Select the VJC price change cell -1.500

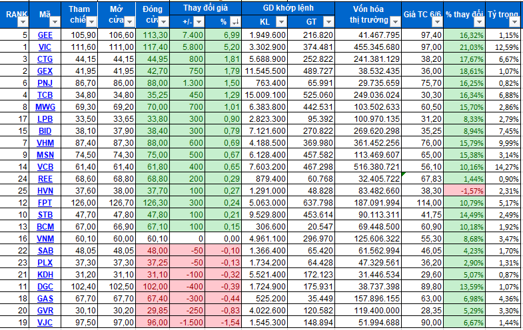187,323
